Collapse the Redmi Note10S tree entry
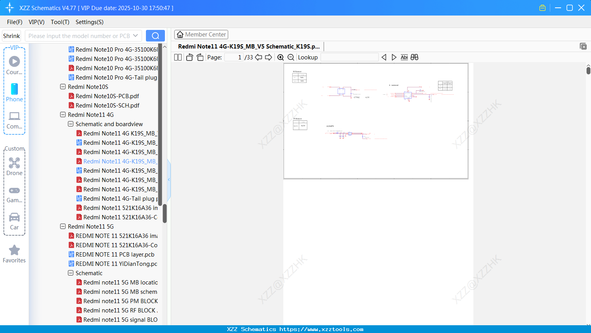This screenshot has width=591, height=333. pos(63,87)
